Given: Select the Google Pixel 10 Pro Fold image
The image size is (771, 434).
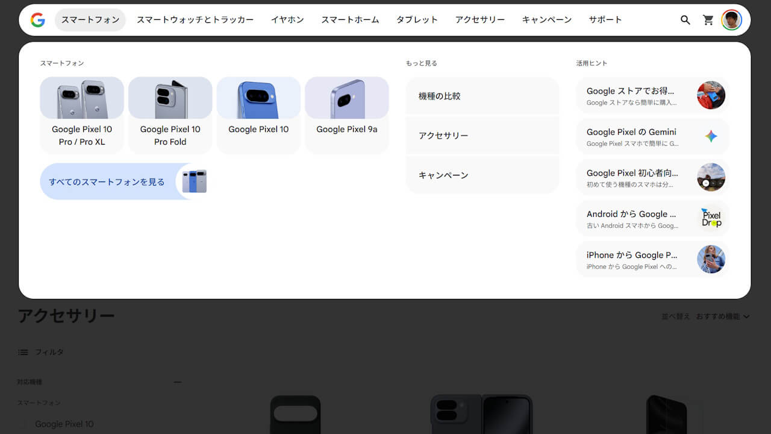Looking at the screenshot, I should 170,98.
